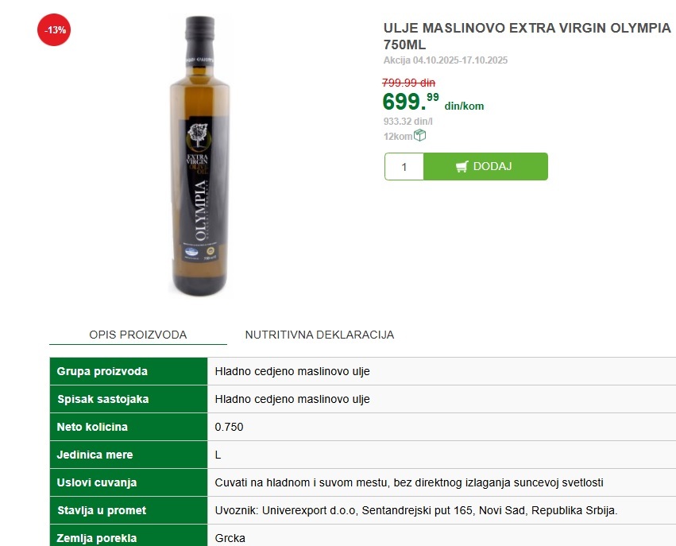676x546 pixels.
Task: Click the 12kom package quantity label
Action: (x=398, y=136)
